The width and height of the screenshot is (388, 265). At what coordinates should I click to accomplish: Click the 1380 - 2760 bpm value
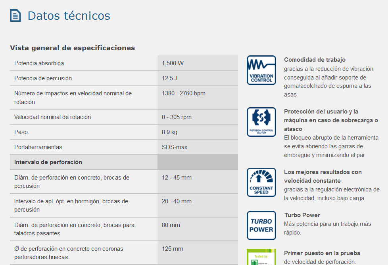tap(183, 93)
